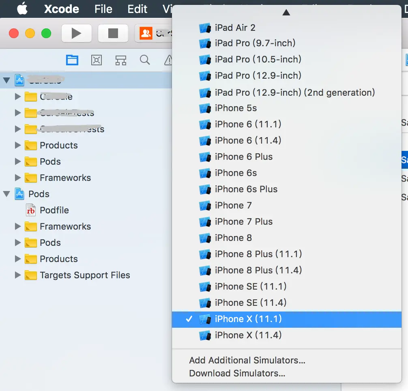Screen dimensions: 408x391
Task: Choose iPhone SE (11.4) simulator
Action: coord(286,303)
